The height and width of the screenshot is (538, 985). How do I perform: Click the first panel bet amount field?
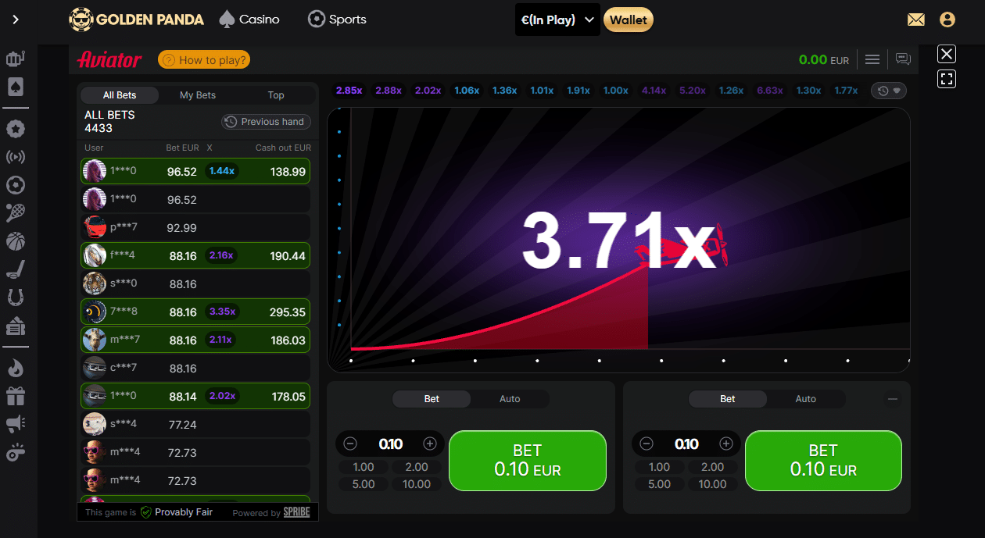(x=390, y=444)
